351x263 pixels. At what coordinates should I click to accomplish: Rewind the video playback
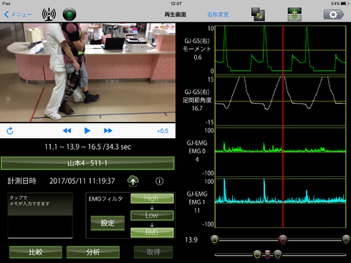(67, 130)
